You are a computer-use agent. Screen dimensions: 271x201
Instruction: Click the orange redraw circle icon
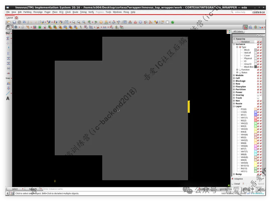pos(101,22)
